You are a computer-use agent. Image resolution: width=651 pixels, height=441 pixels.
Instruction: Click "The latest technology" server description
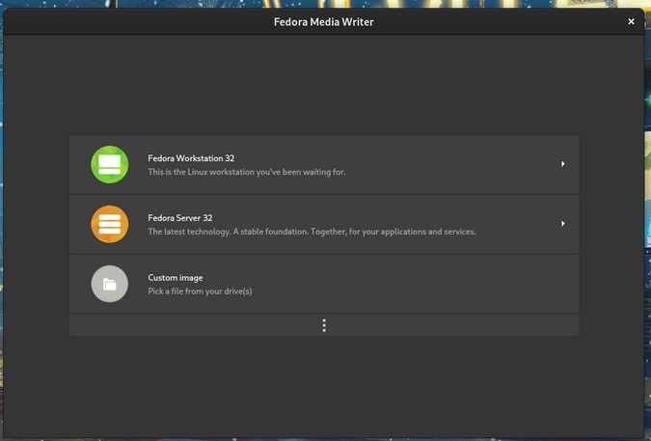coord(312,233)
